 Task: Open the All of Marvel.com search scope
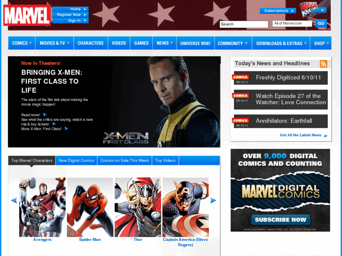tap(292, 23)
